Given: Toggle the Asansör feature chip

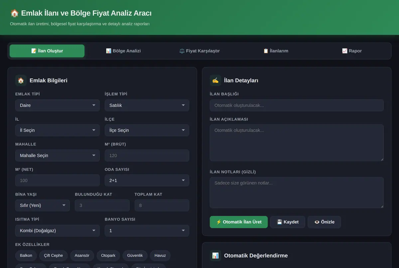Looking at the screenshot, I should tap(82, 256).
